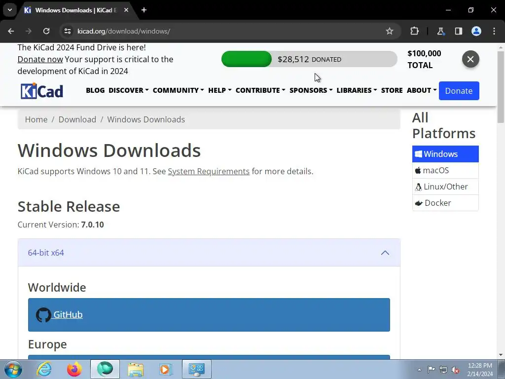Toggle the browser side panel icon

458,31
